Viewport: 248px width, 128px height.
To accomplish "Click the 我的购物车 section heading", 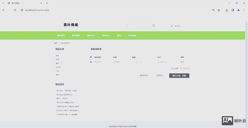I will 96,49.
